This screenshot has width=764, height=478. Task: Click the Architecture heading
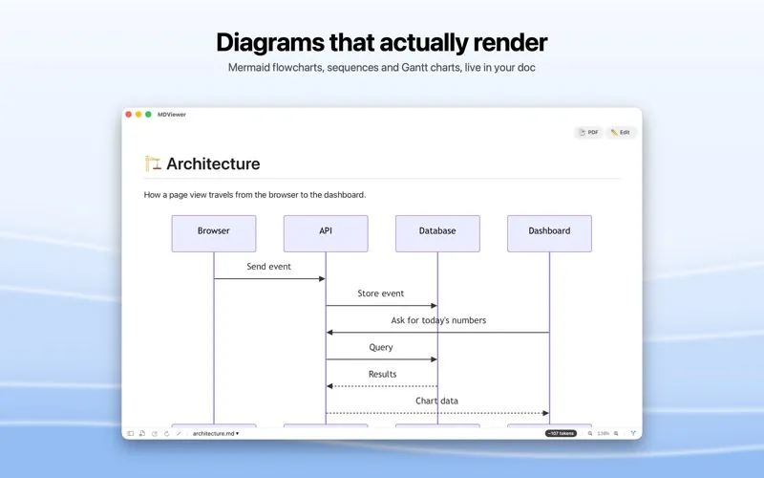(213, 163)
